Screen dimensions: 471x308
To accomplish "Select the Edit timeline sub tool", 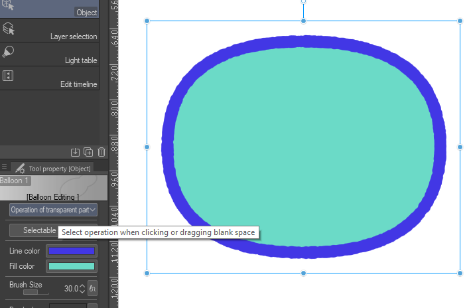I will coord(49,78).
